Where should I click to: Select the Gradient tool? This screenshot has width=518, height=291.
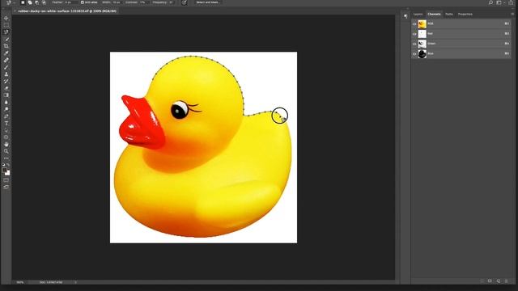pos(6,95)
